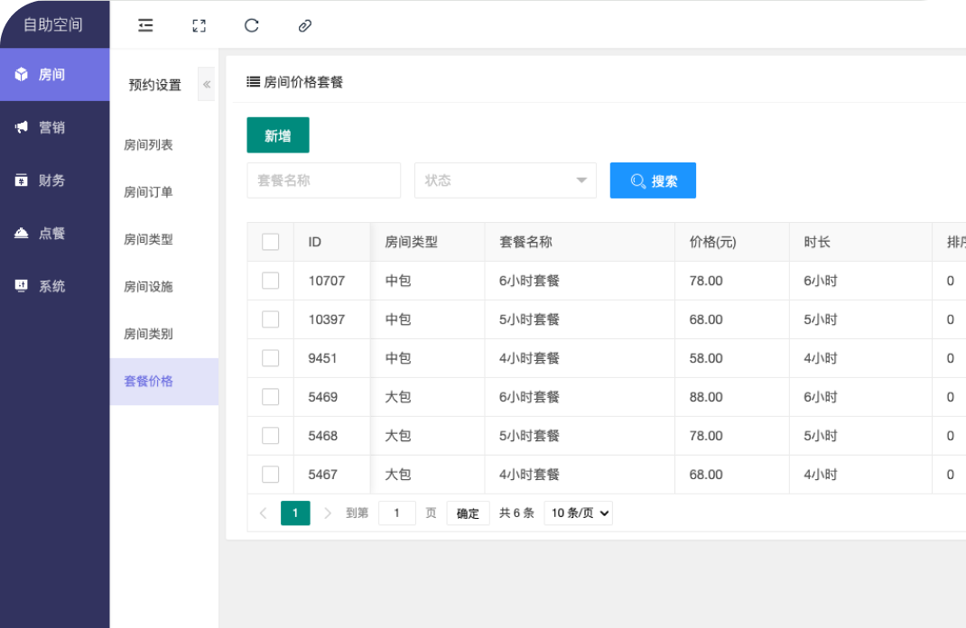Focus the 套餐名称 search input field
The width and height of the screenshot is (966, 628).
[323, 180]
